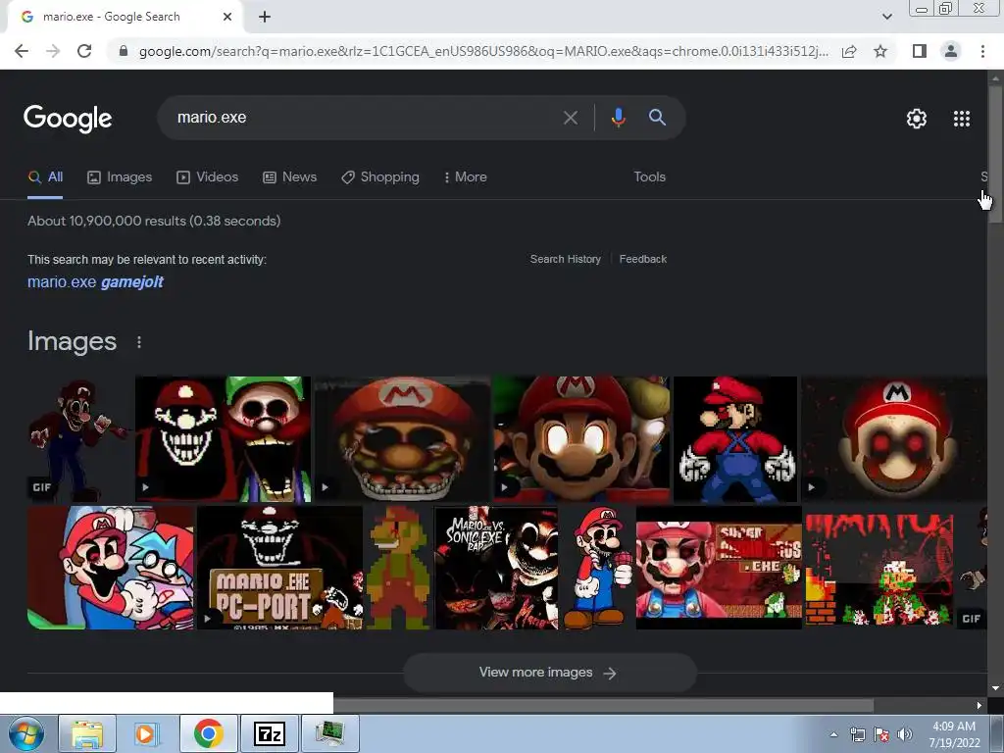
Task: Click the Google logo
Action: (x=68, y=119)
